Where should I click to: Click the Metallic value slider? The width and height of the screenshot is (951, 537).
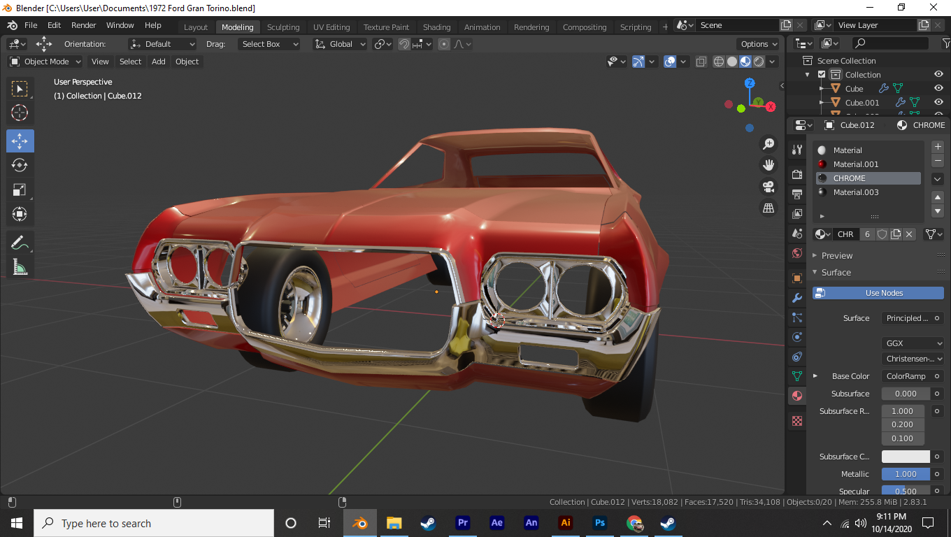(906, 474)
